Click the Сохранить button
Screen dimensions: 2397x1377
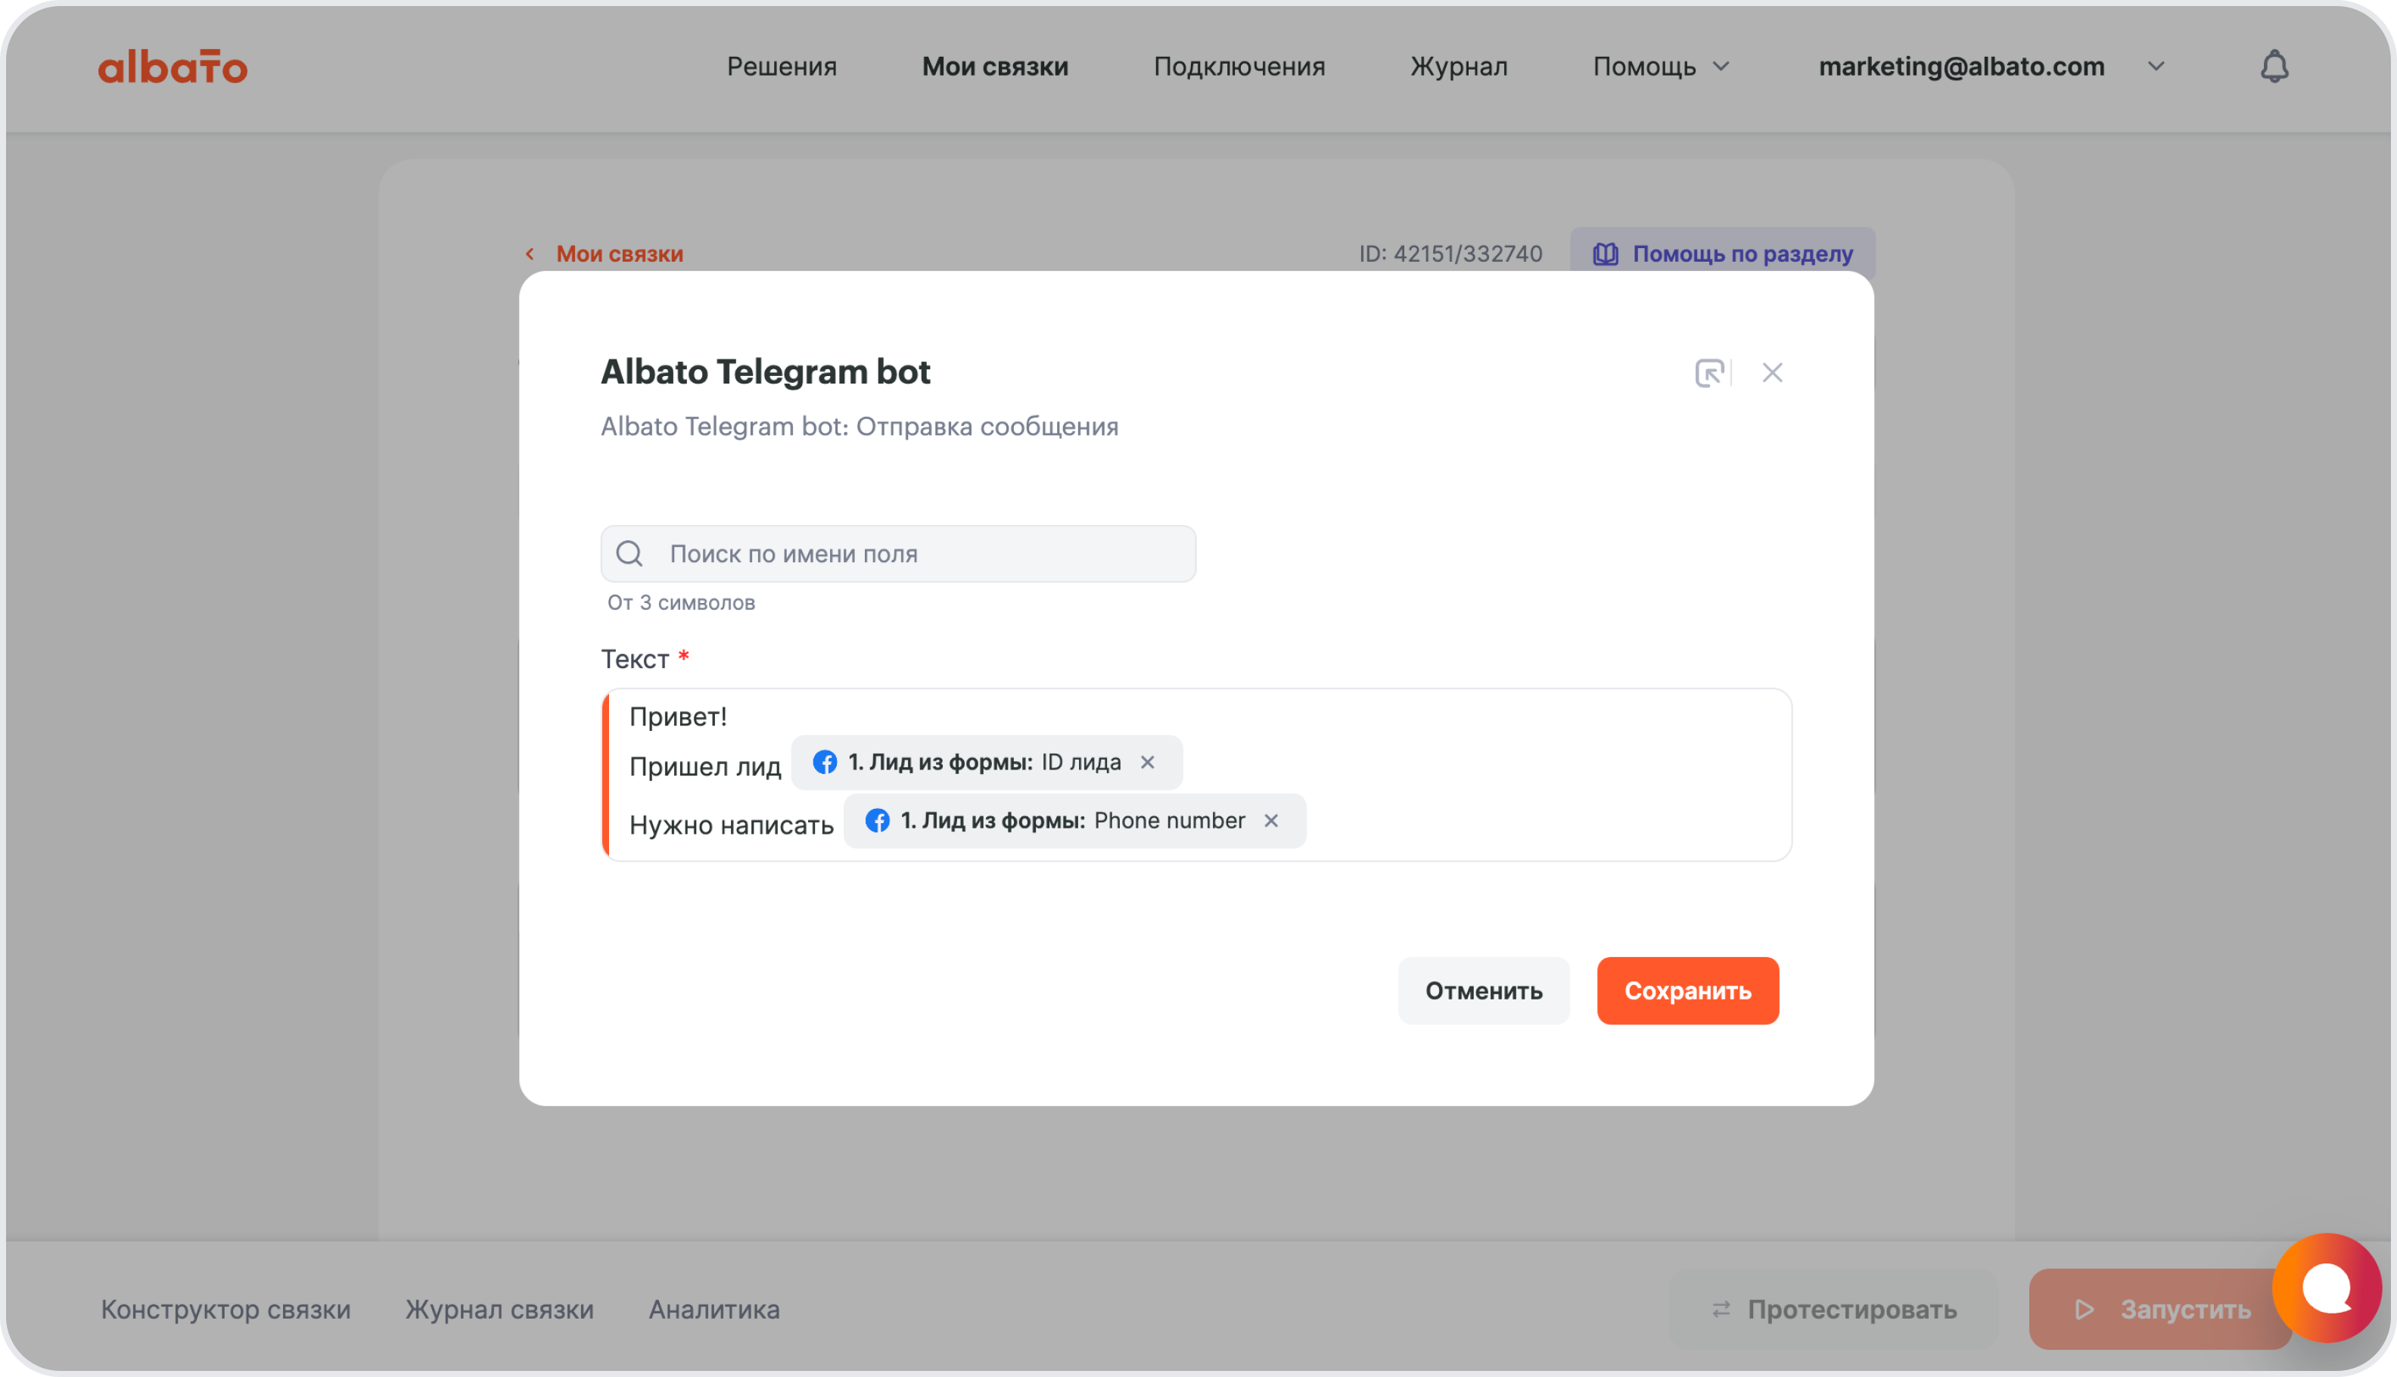[x=1687, y=990]
